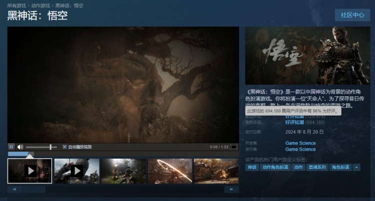This screenshot has width=375, height=201.
Task: Mute the video with speaker icon
Action: point(20,147)
